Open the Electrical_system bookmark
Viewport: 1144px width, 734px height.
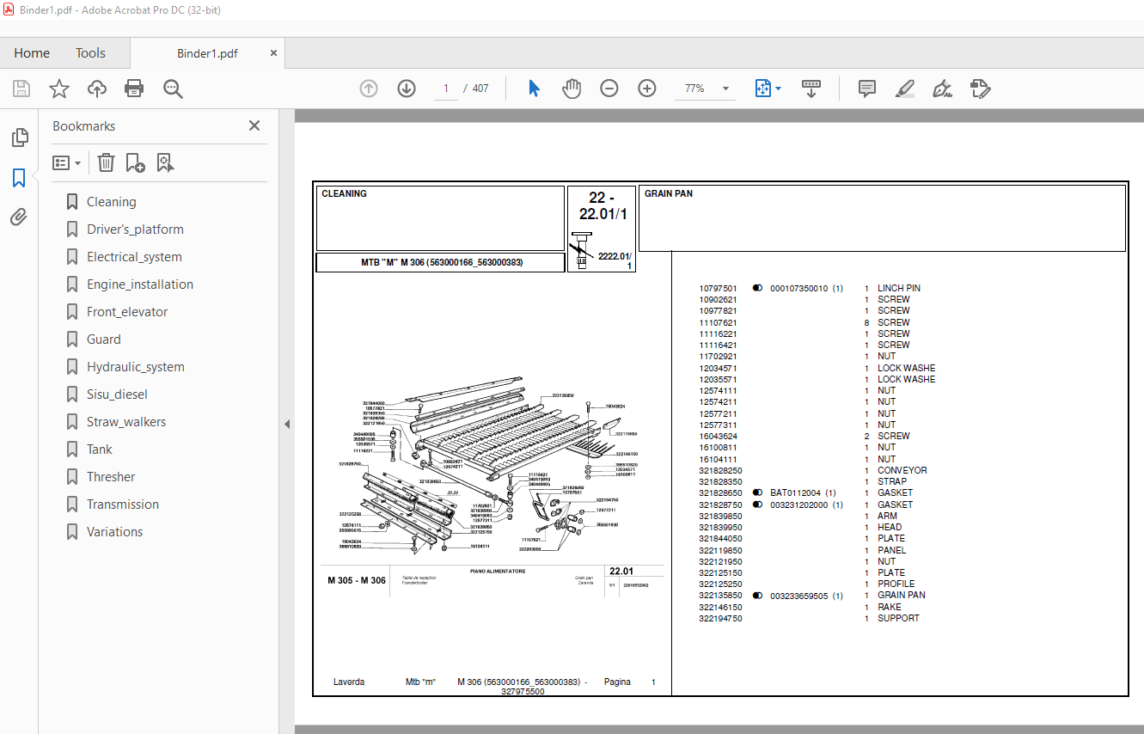(x=134, y=257)
